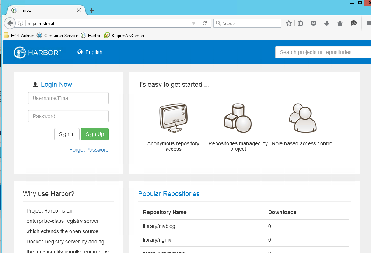
Task: Open the Container Service bookmark
Action: point(57,35)
